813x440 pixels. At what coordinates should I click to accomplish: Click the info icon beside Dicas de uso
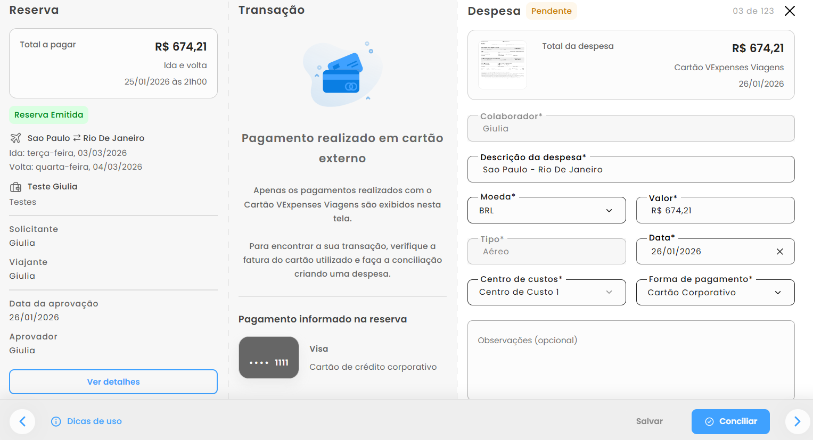click(x=56, y=421)
